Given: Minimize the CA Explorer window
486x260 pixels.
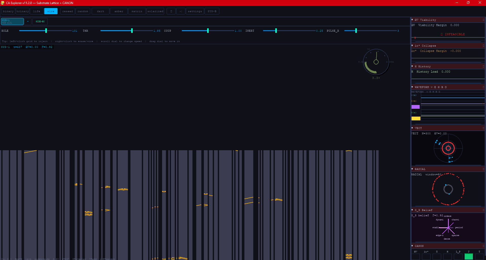Looking at the screenshot, I should point(457,3).
